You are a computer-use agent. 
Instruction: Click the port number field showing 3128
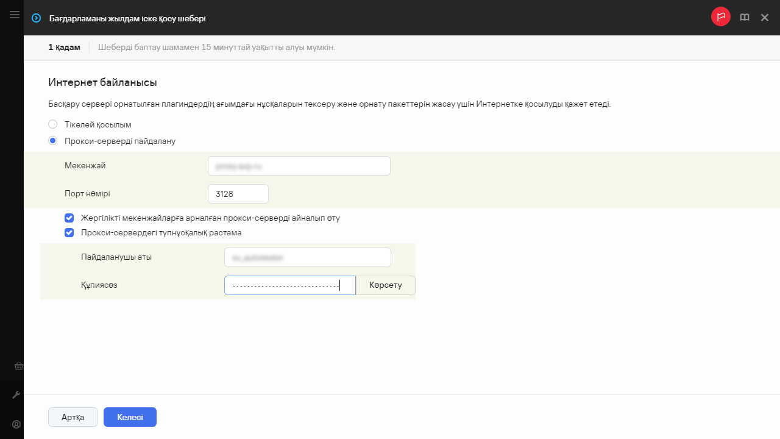(x=238, y=194)
